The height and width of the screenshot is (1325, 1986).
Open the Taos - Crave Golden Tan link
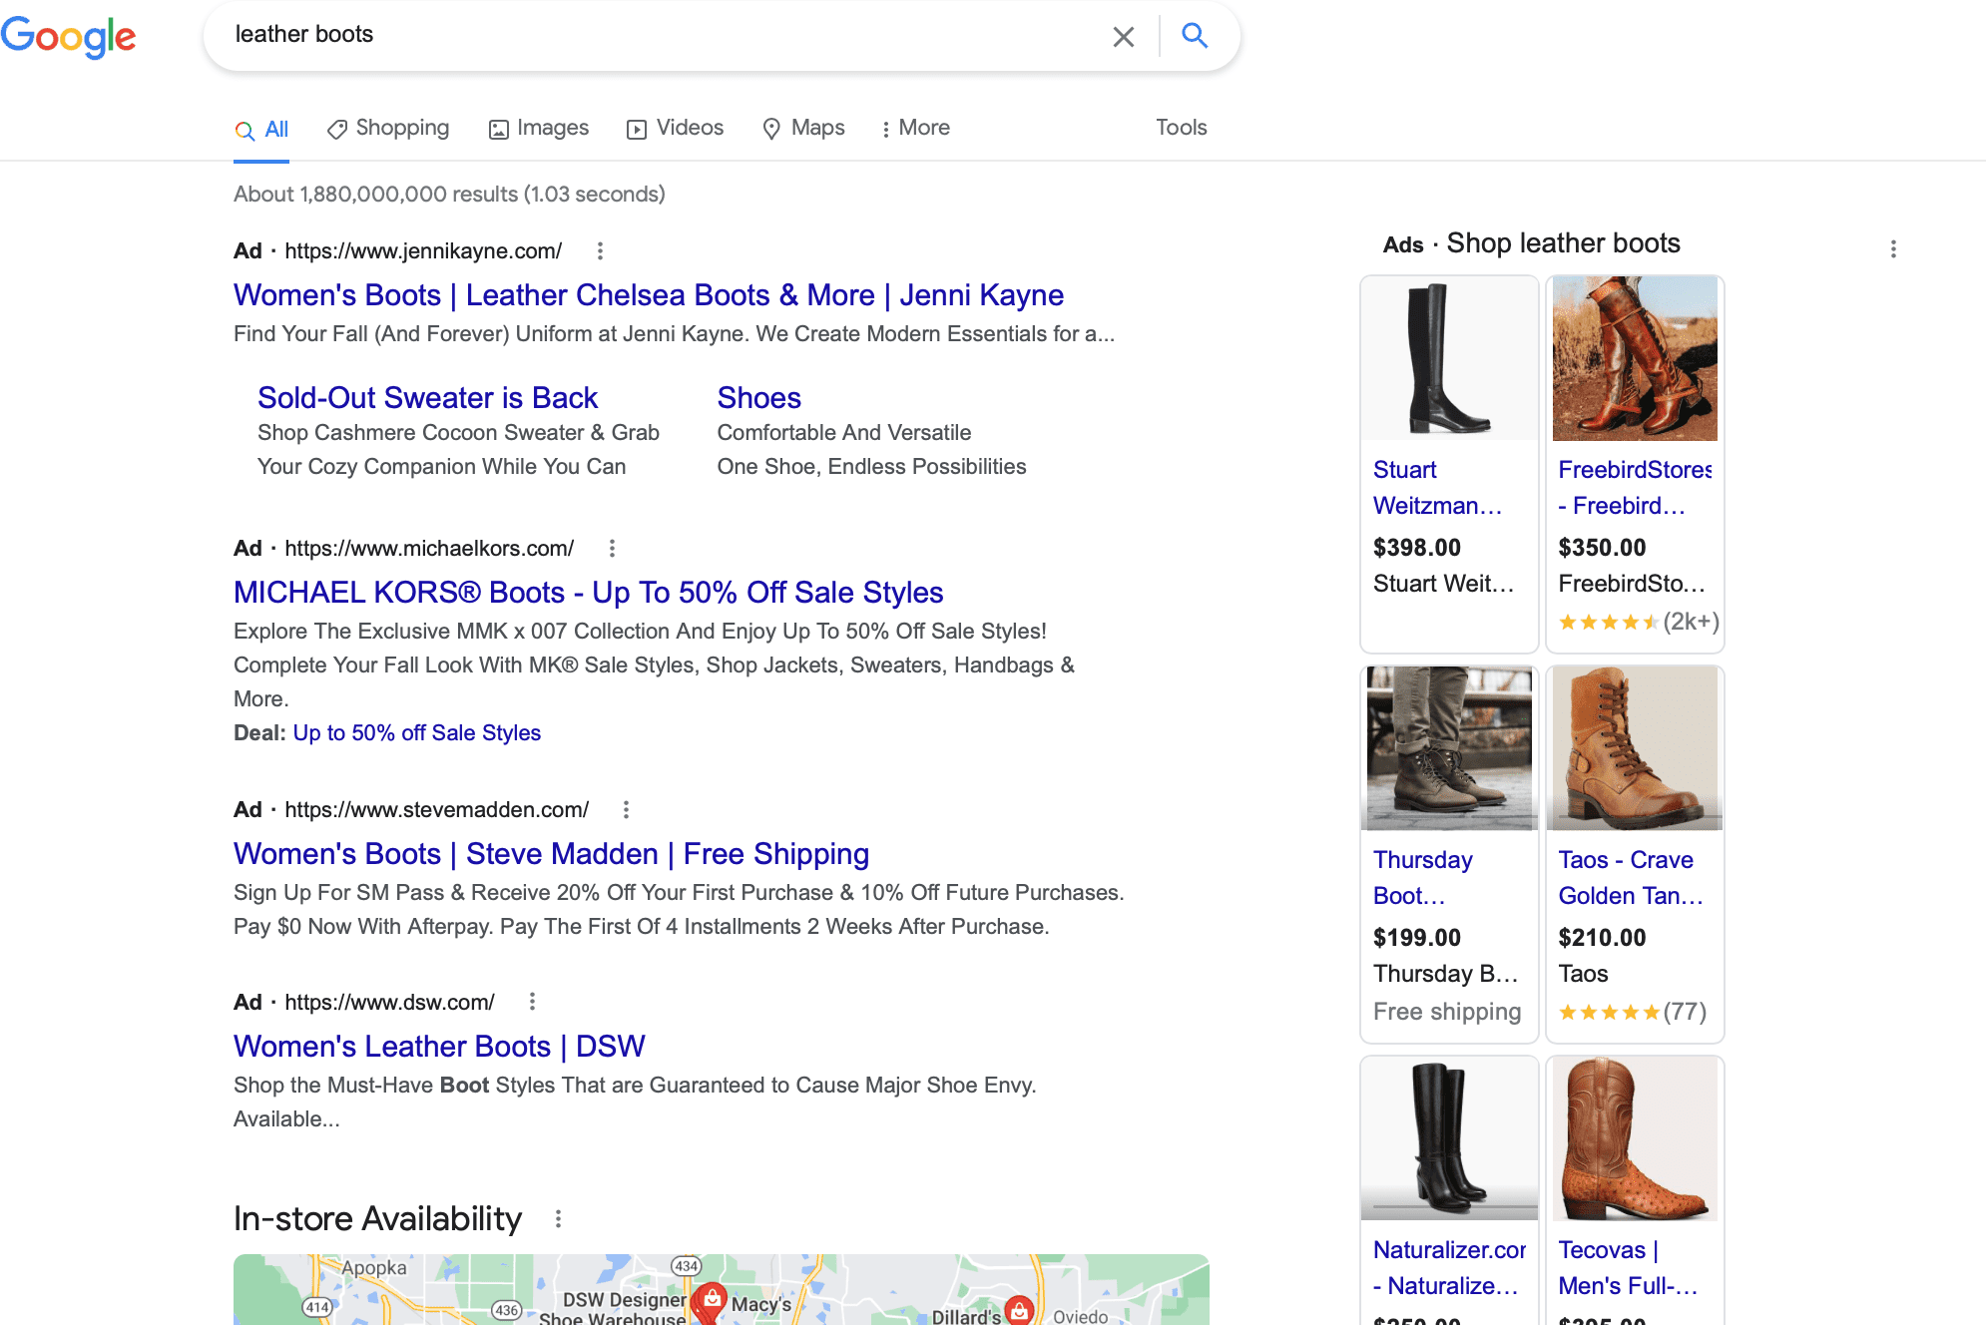[1631, 878]
